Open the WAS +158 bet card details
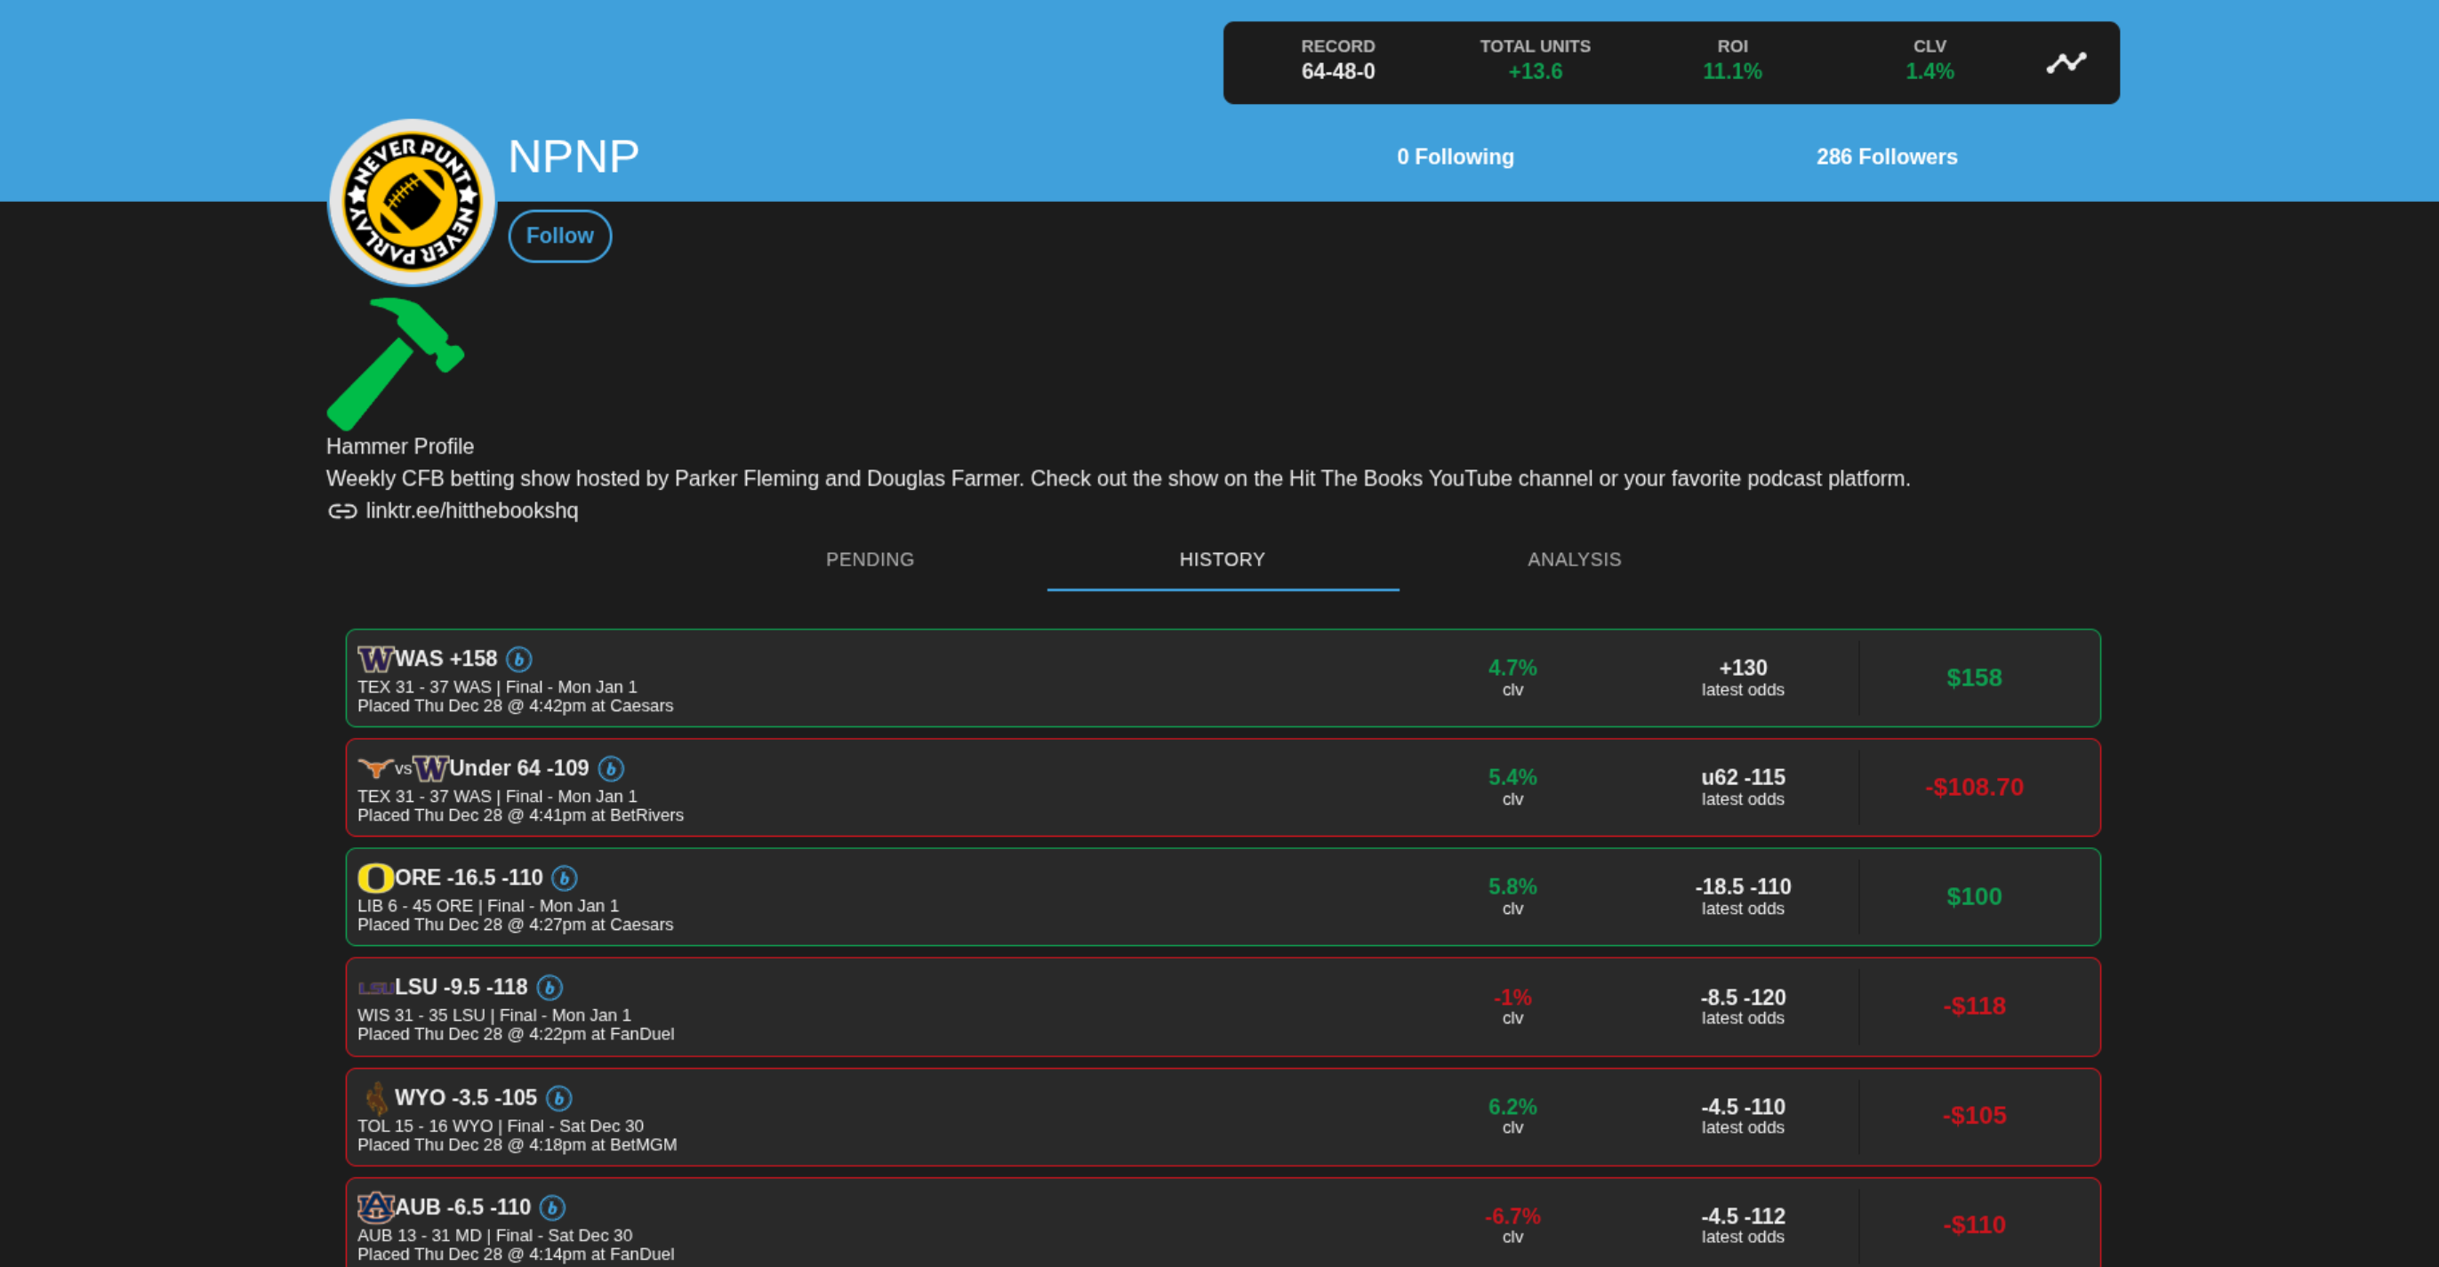2439x1267 pixels. click(1222, 677)
